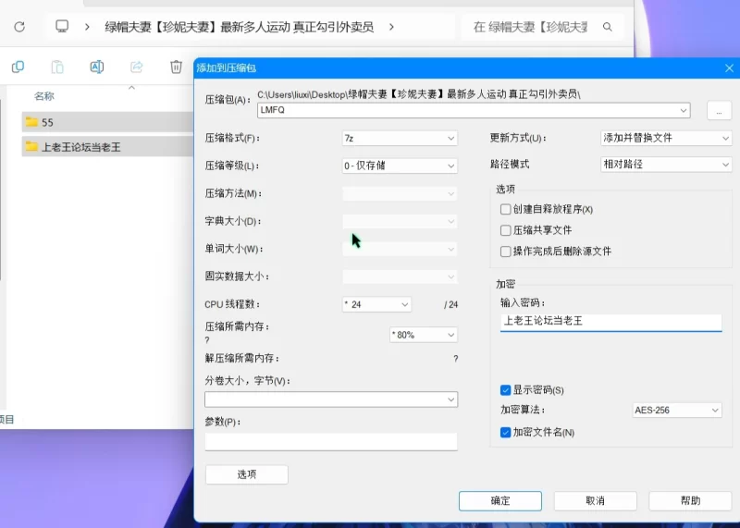Screen dimensions: 740x528
Task: Click the copy icon in Explorer toolbar
Action: coord(18,67)
